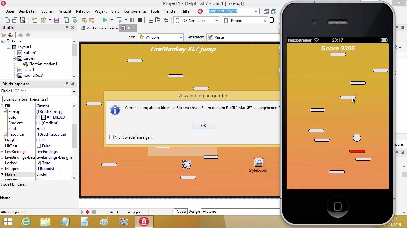Open Calculator from taskbar
The width and height of the screenshot is (407, 228).
pyautogui.click(x=85, y=221)
